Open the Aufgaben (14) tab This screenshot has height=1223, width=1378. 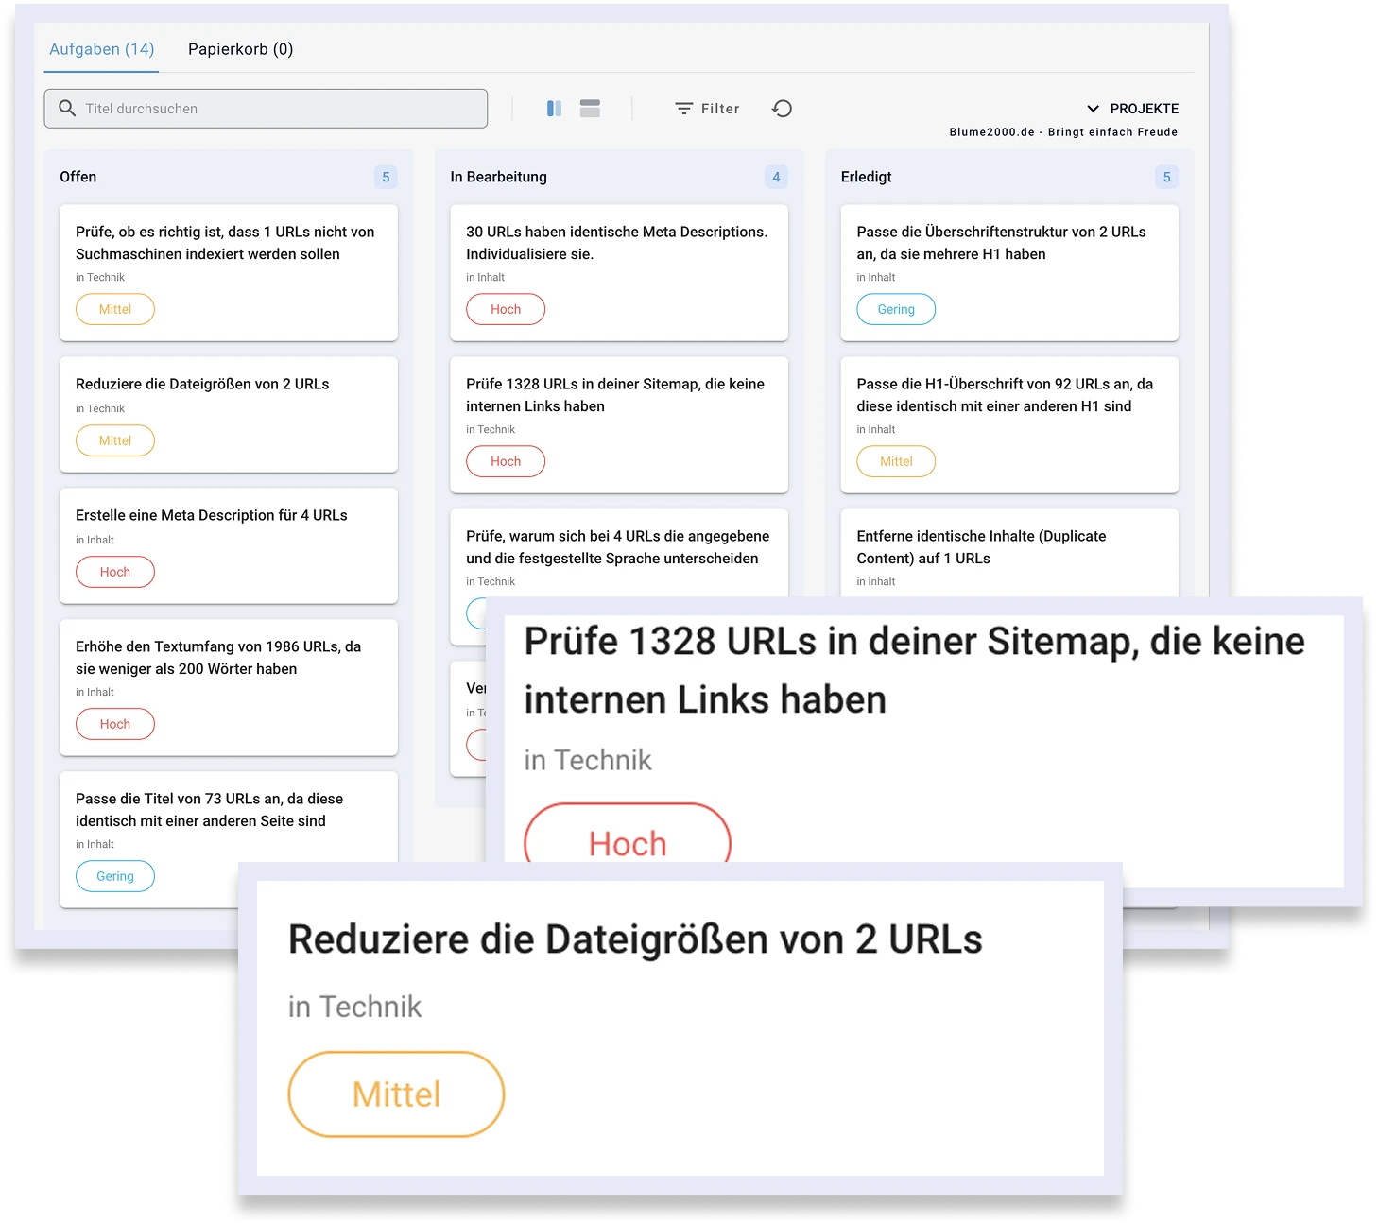point(101,49)
